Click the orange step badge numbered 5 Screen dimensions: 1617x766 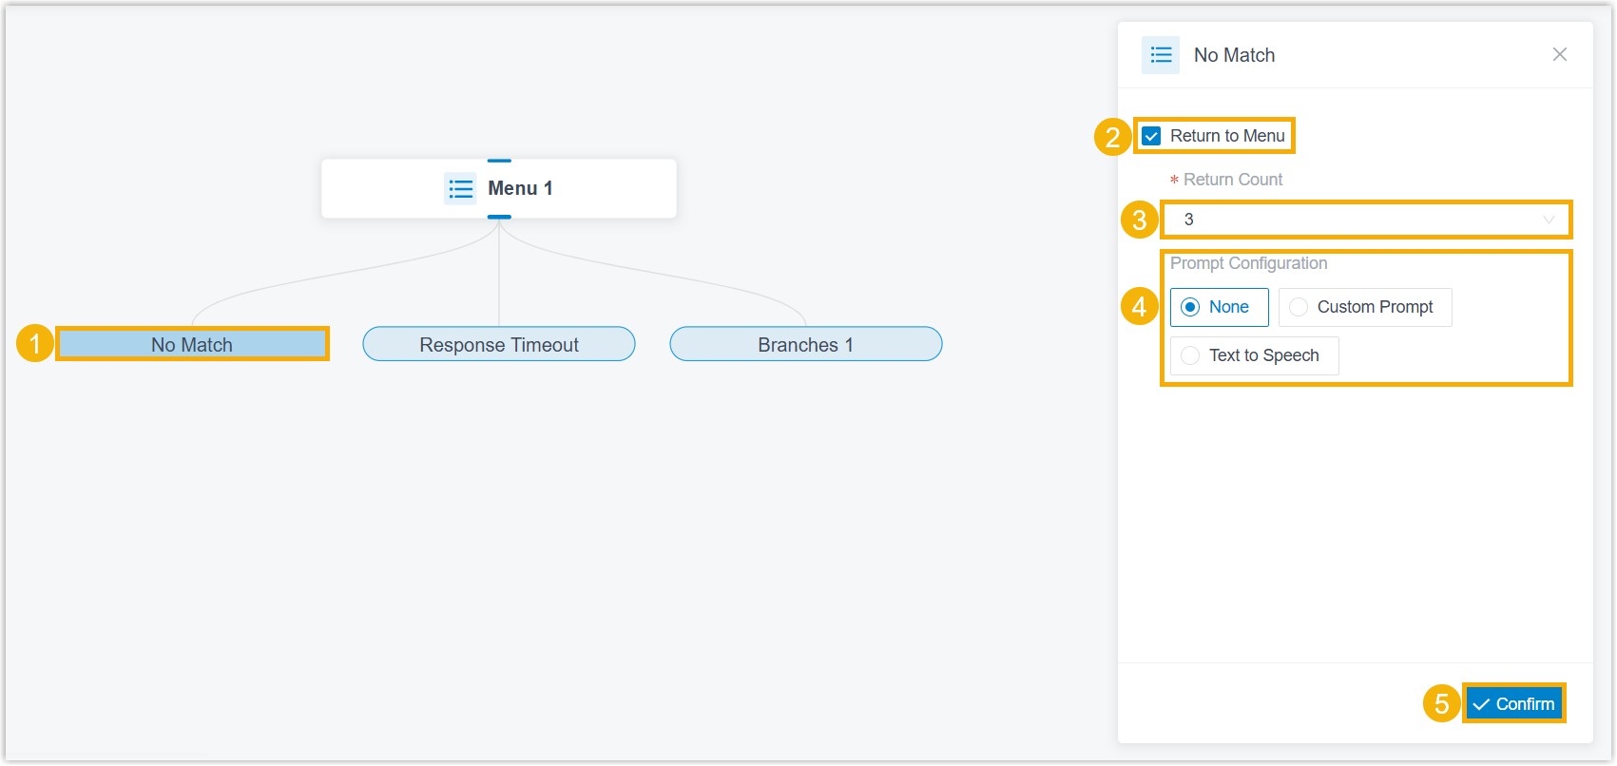(1442, 703)
